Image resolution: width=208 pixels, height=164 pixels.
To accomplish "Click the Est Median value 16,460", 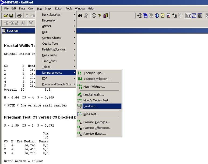I will (x=30, y=149).
